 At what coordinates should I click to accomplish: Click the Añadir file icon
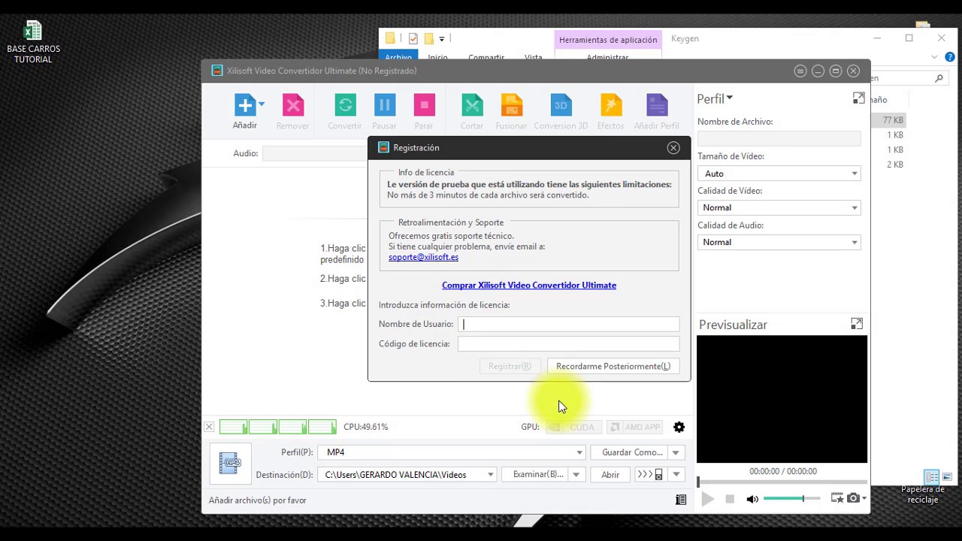pyautogui.click(x=245, y=105)
